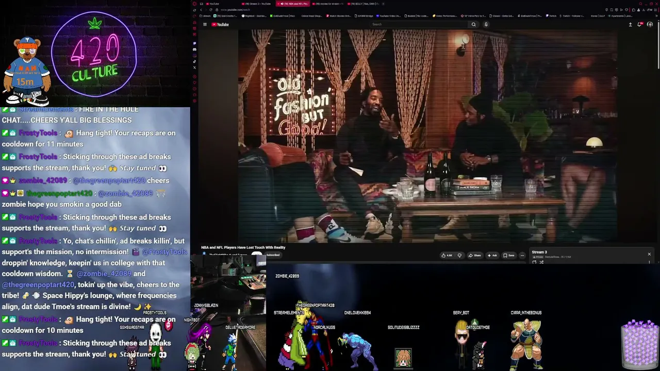The image size is (660, 371).
Task: Click the video title NBA and NFL Players
Action: (243, 247)
